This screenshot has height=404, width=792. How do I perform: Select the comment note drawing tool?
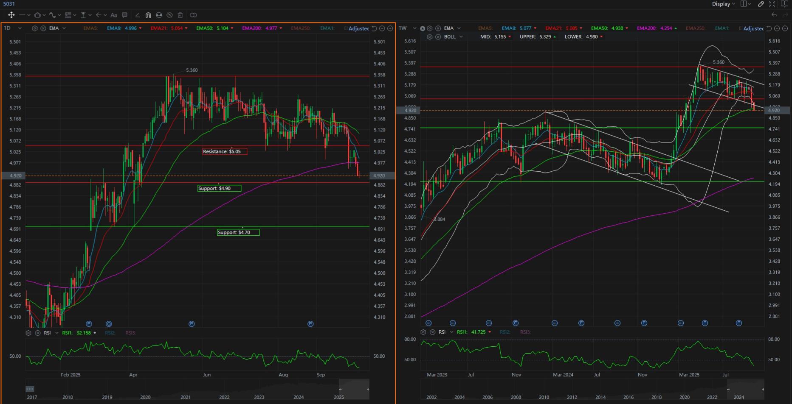(x=124, y=15)
